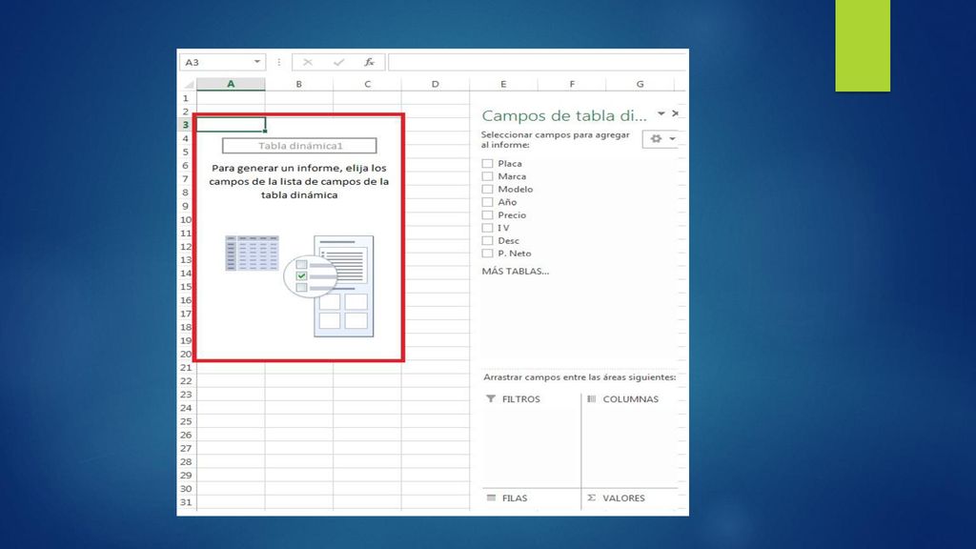Select column B header
Viewport: 976px width, 549px height.
click(298, 84)
